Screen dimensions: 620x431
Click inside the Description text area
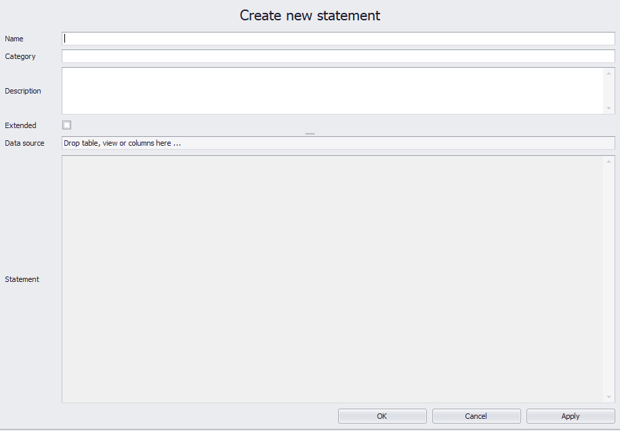coord(332,91)
